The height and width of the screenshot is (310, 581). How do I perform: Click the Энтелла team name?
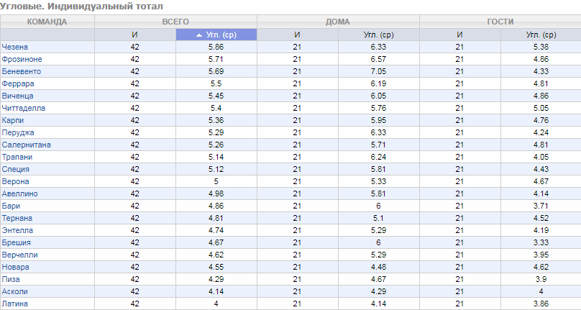tap(17, 230)
